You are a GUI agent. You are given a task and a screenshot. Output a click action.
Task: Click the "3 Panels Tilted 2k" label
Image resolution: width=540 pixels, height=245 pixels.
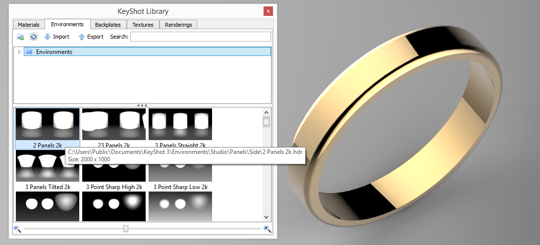48,187
